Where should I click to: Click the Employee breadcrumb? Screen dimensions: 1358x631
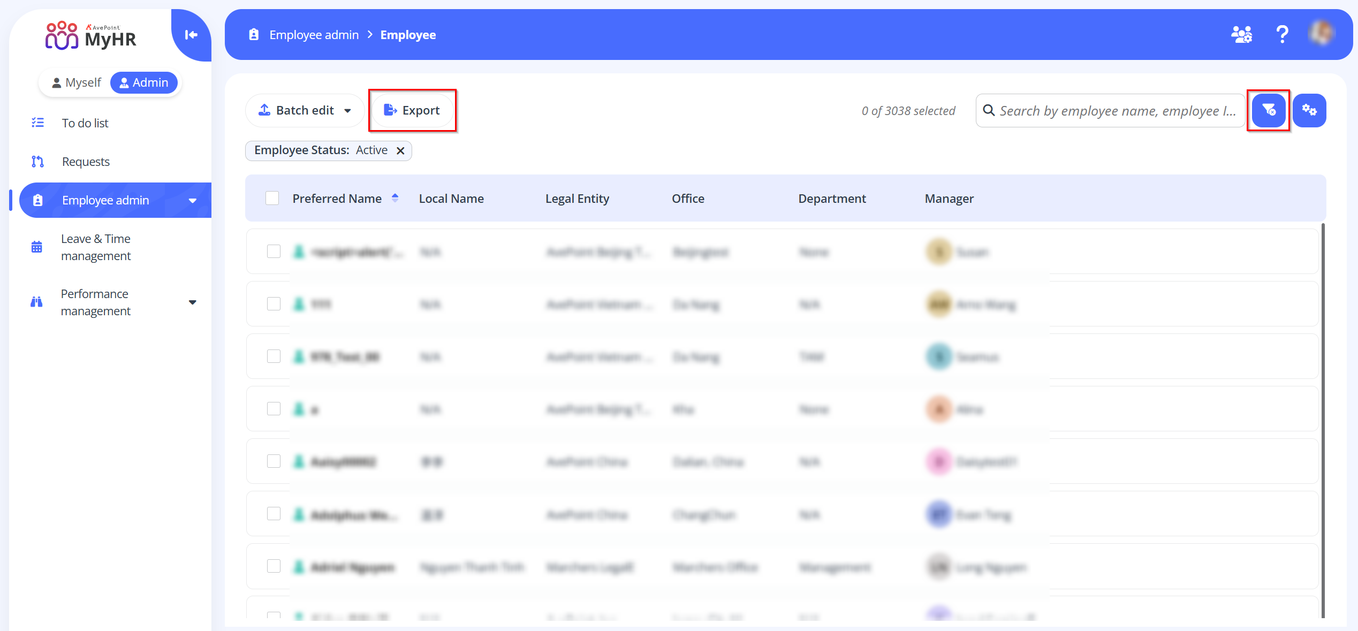[x=408, y=35]
